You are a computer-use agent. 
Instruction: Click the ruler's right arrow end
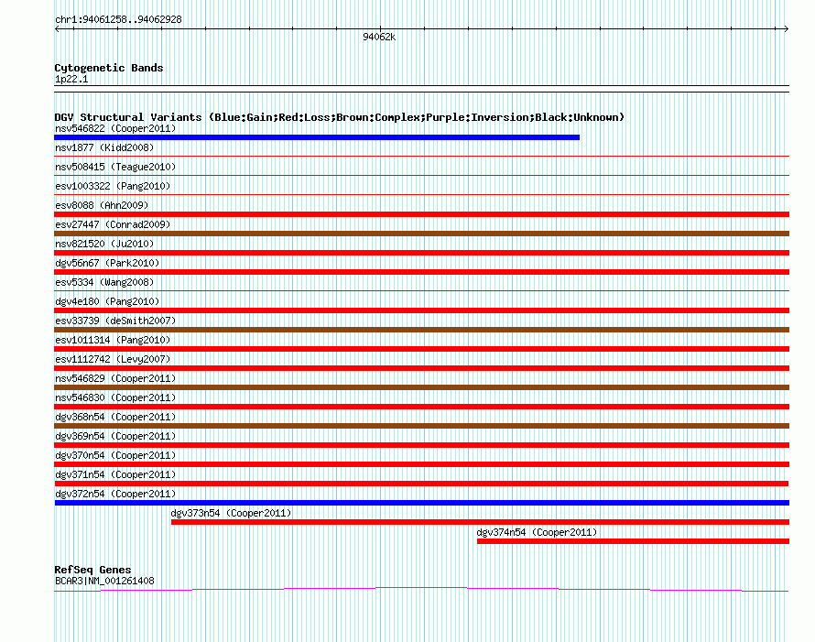[x=786, y=29]
